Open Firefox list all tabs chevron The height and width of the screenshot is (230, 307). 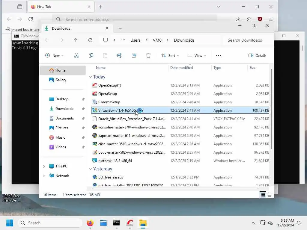pos(219,7)
